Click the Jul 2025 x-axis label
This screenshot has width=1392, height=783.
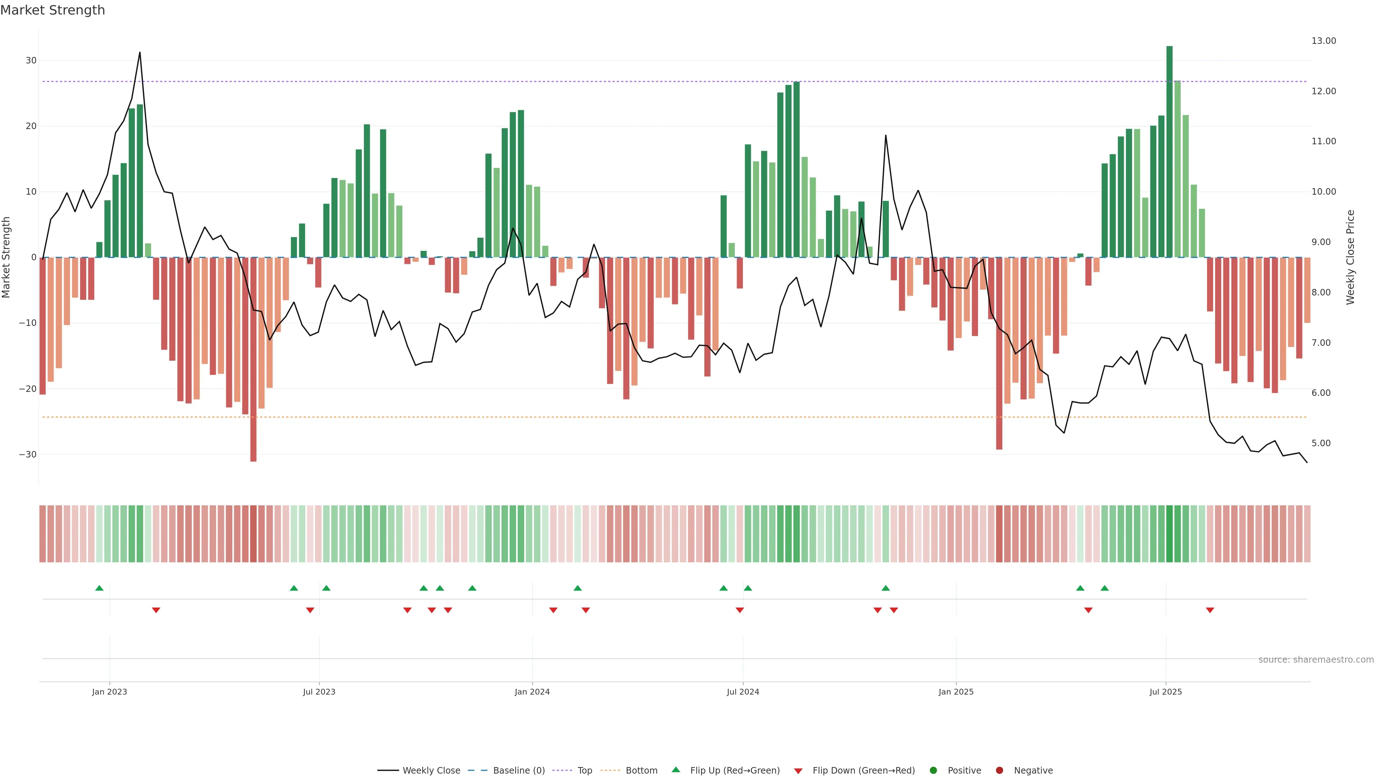click(1165, 692)
